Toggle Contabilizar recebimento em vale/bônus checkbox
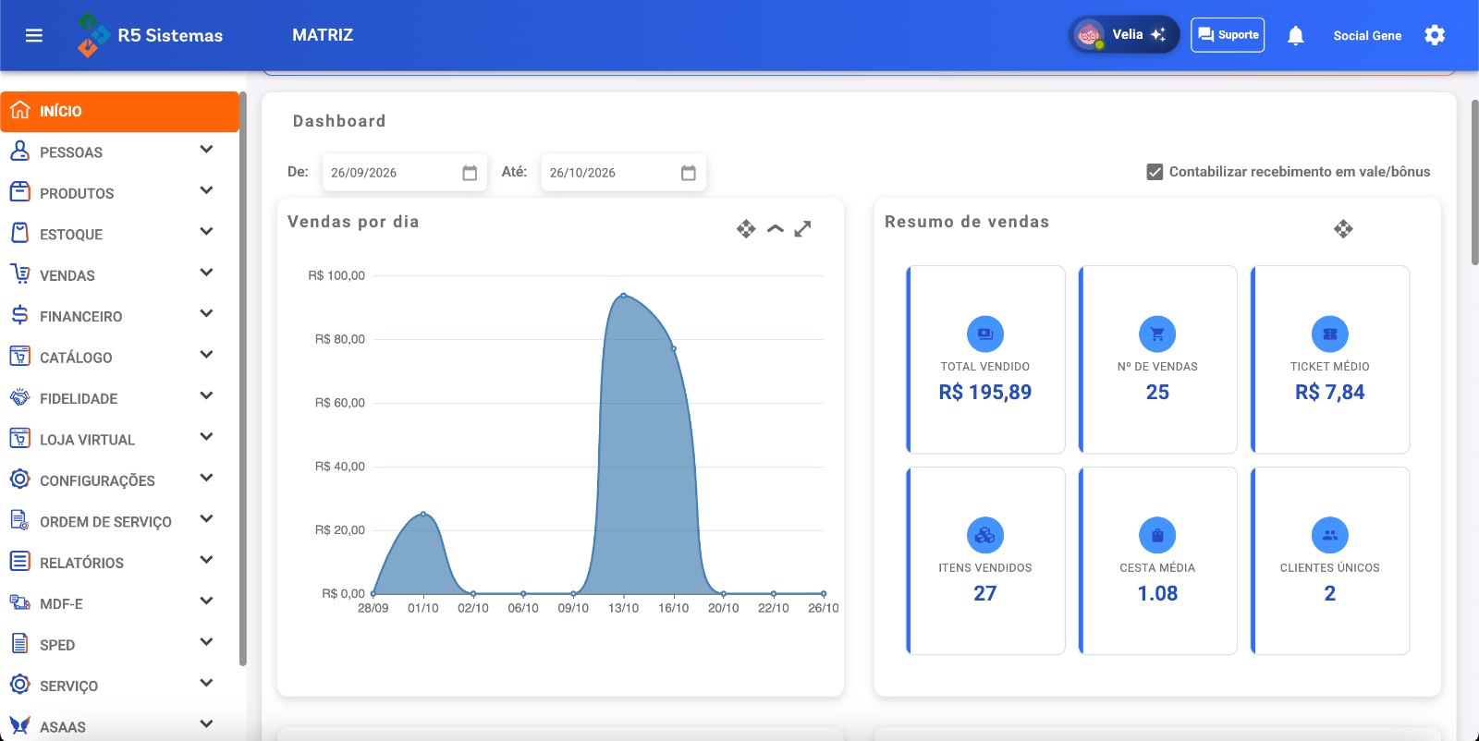Image resolution: width=1479 pixels, height=741 pixels. [1155, 172]
